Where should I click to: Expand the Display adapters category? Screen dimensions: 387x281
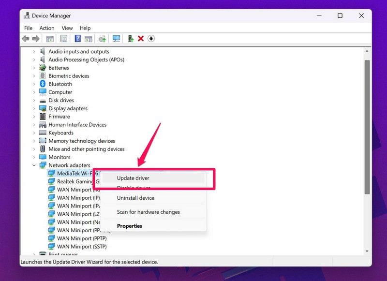click(34, 109)
